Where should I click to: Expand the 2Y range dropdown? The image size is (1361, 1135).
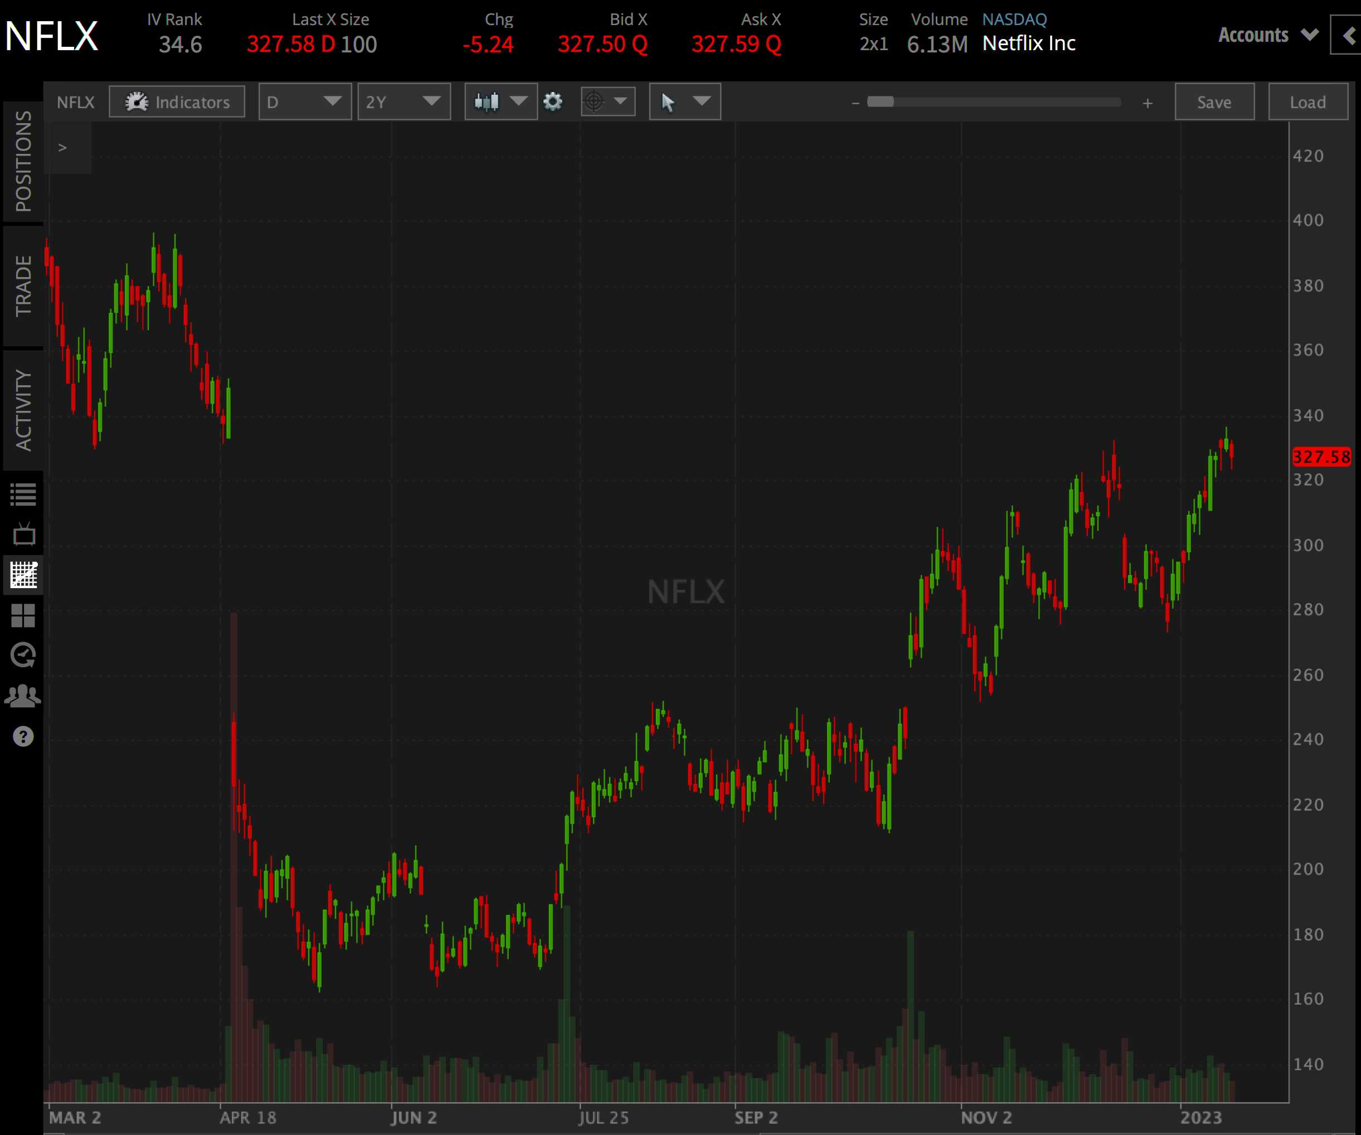(405, 102)
